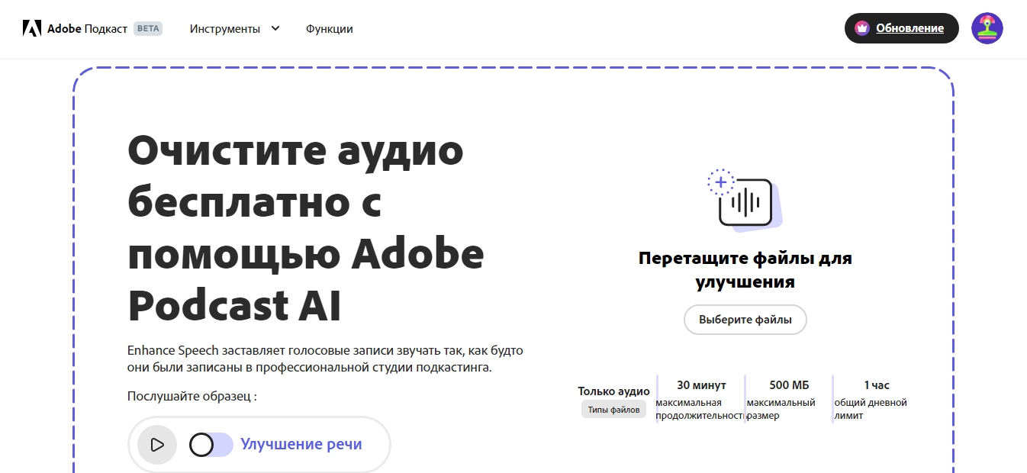Click the 'общий дневной лимит' caption
The image size is (1027, 473).
pos(871,409)
